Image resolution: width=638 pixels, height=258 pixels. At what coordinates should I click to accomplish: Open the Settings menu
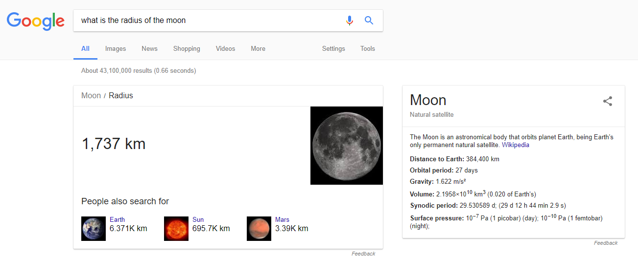[333, 48]
